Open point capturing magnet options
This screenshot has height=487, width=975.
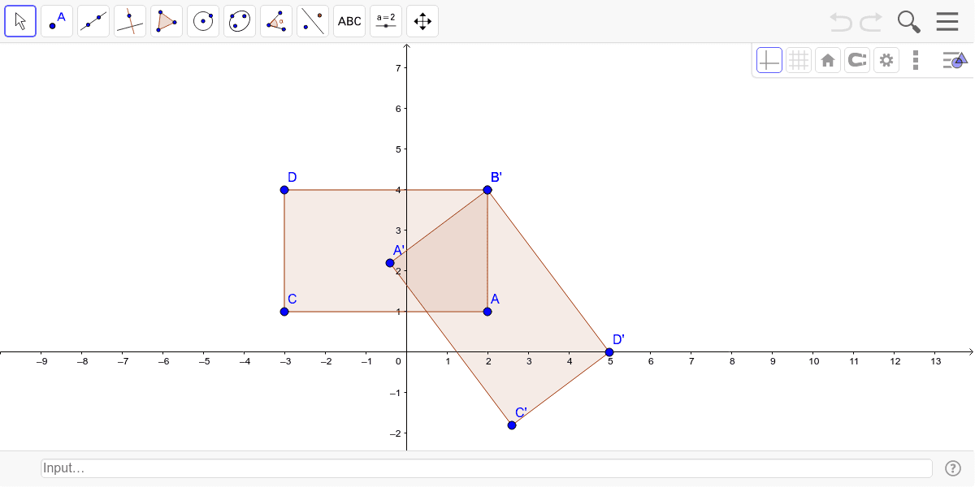pos(857,60)
